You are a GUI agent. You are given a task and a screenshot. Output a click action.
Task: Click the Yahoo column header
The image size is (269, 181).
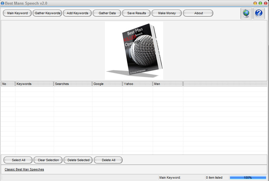pos(138,84)
